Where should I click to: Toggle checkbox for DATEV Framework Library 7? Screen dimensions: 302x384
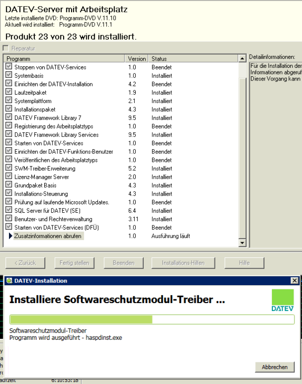tap(8, 117)
